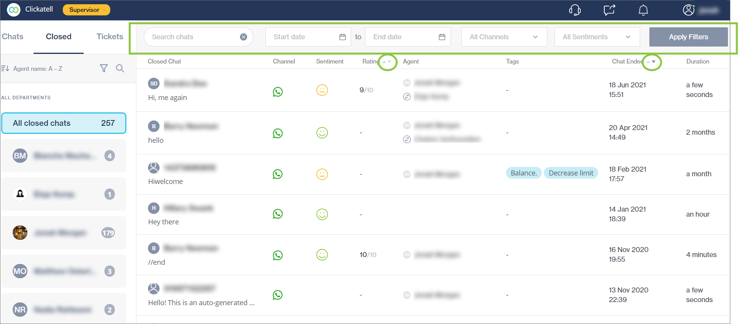Open the Start date calendar icon
The height and width of the screenshot is (324, 738).
(x=343, y=37)
